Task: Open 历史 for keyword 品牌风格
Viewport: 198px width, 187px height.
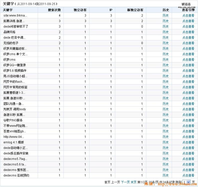Action: [165, 32]
